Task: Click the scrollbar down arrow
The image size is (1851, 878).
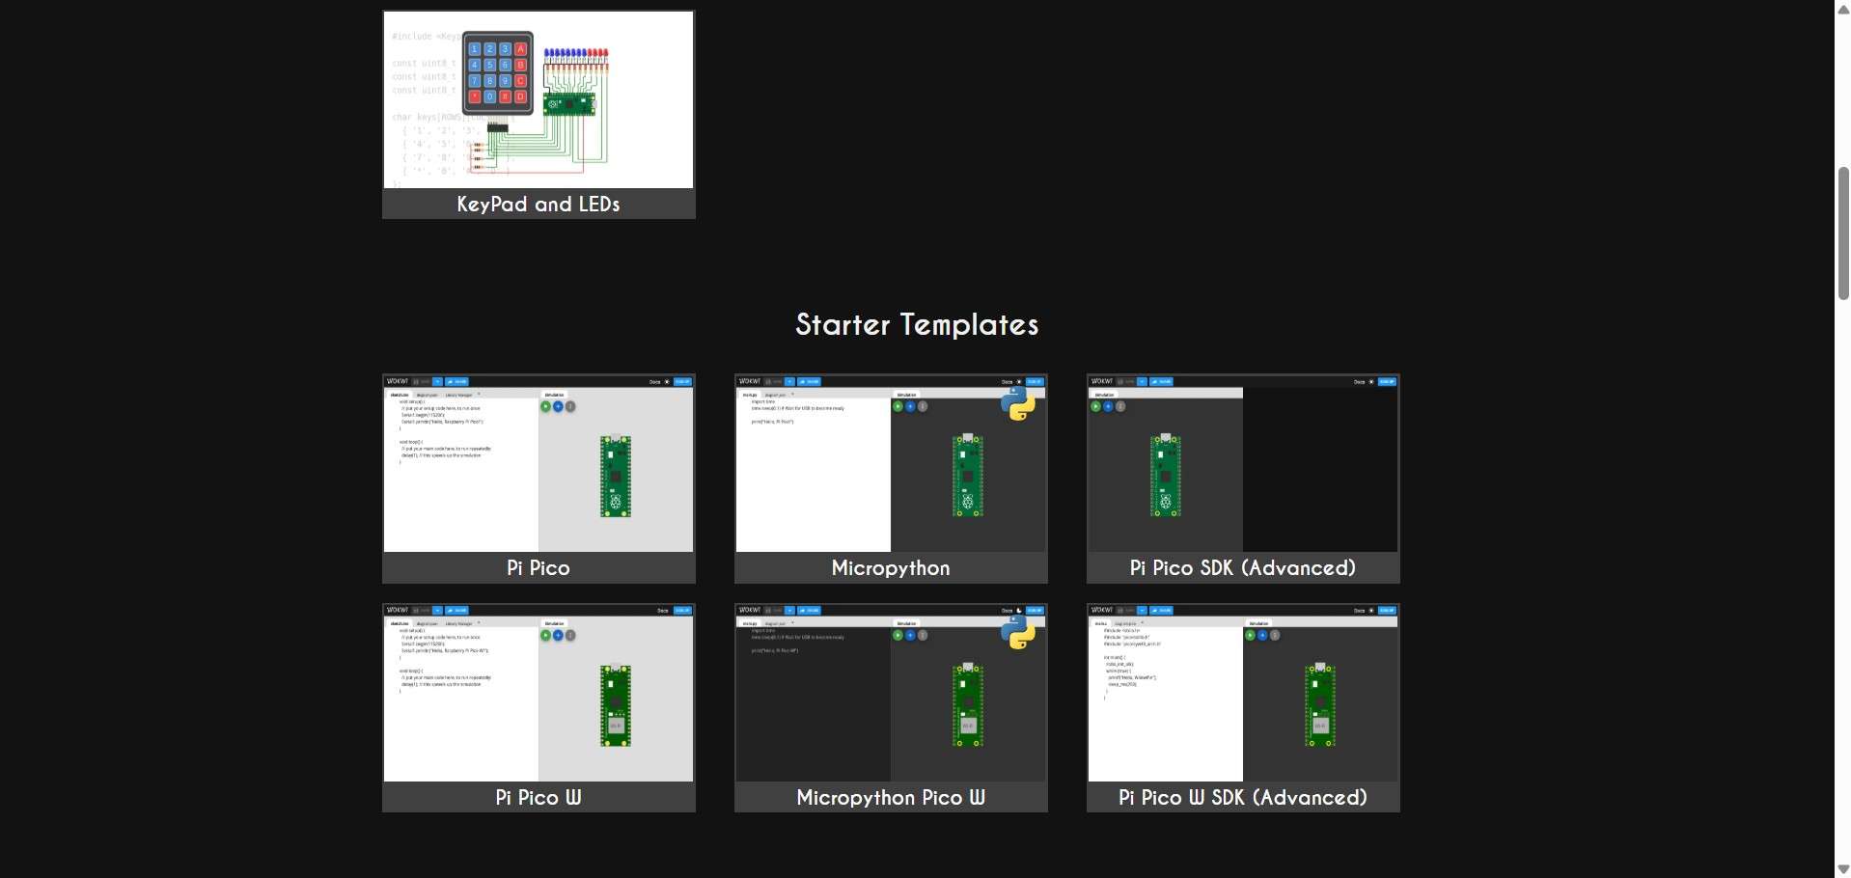Action: (x=1843, y=869)
